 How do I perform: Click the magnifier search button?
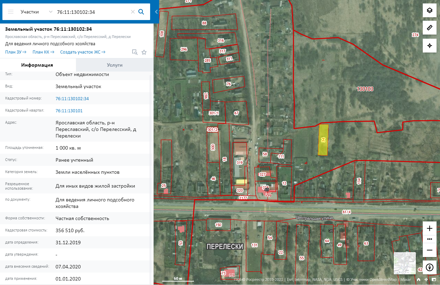coord(141,12)
